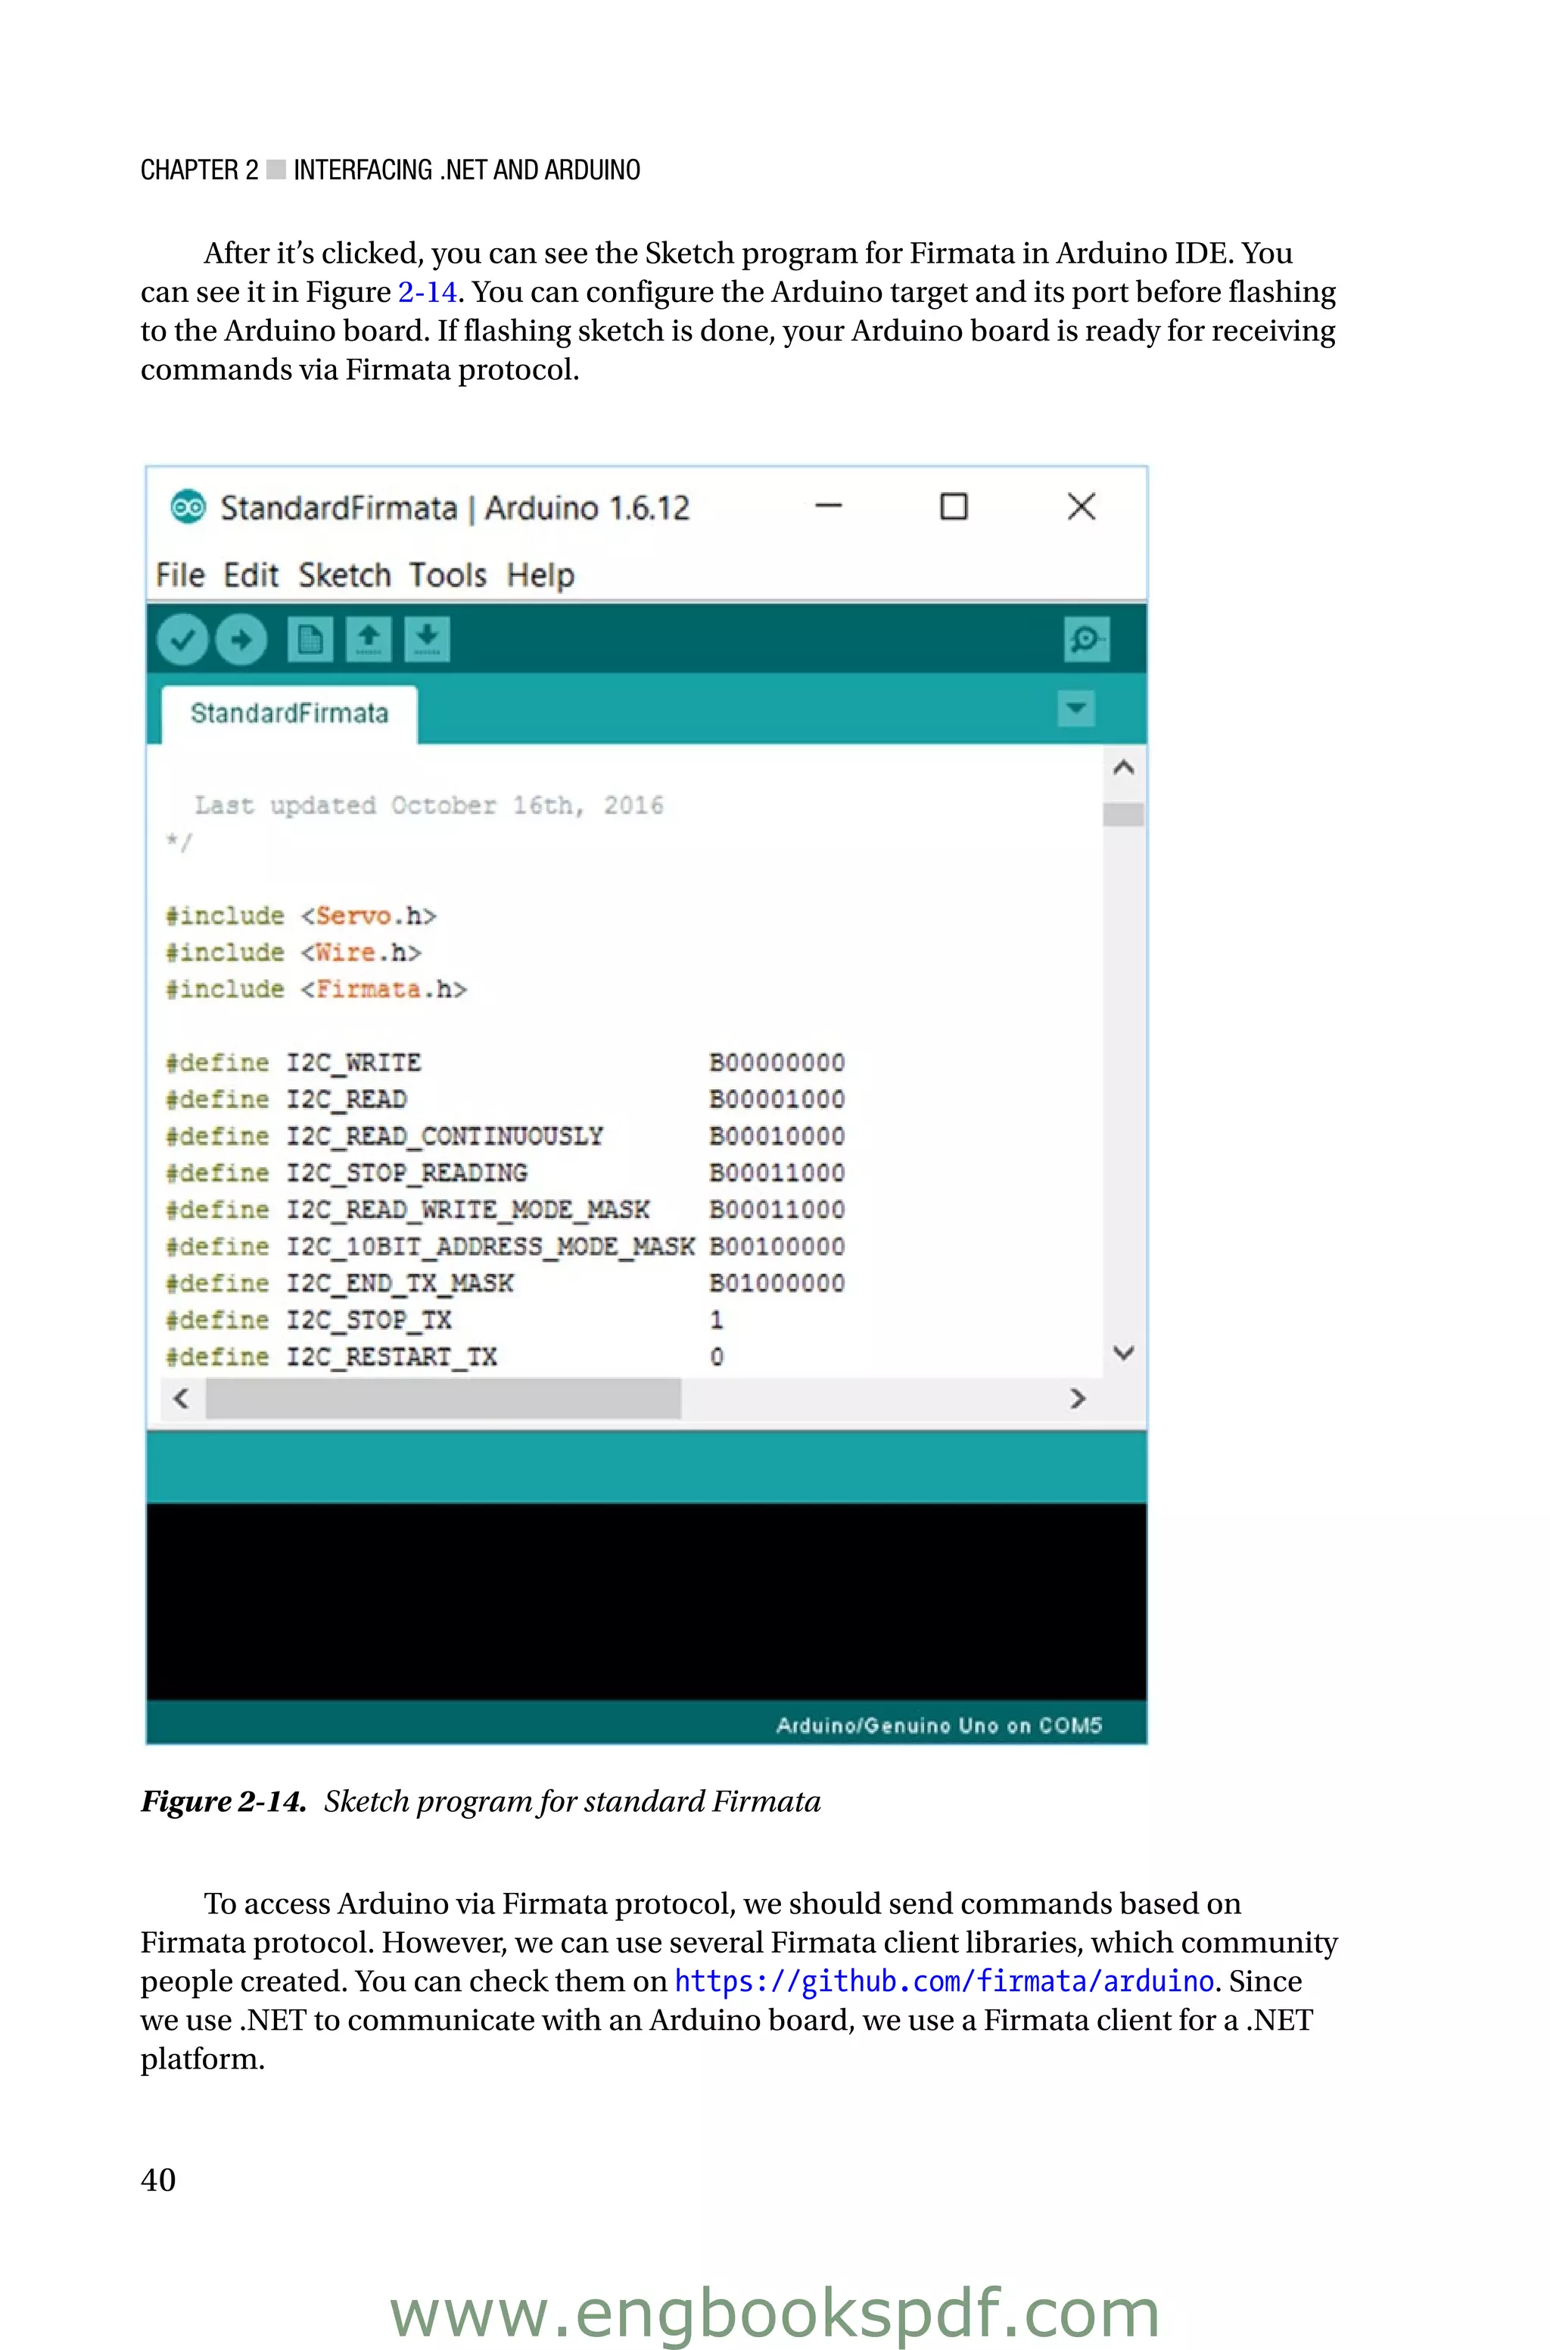Open the Sketch menu

coord(345,575)
